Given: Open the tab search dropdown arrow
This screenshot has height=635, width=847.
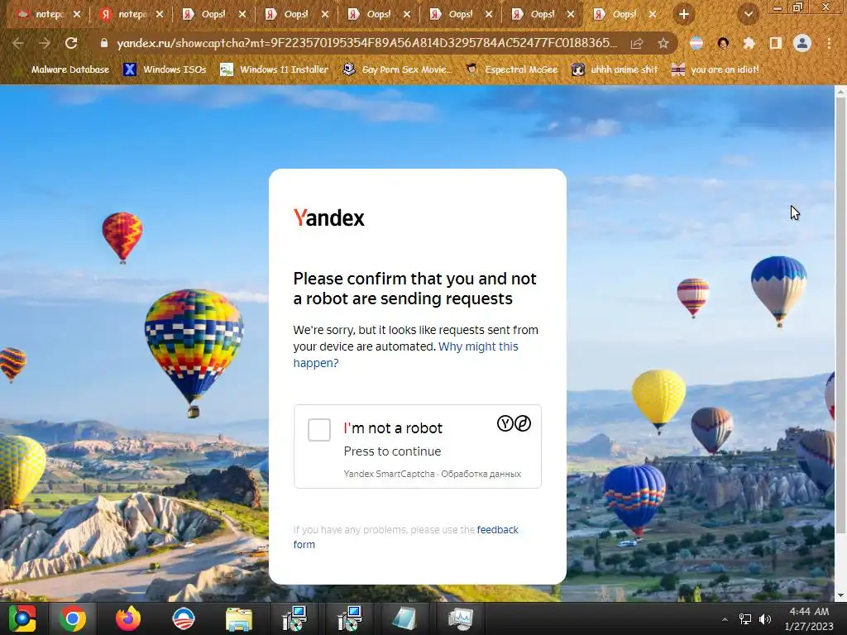Looking at the screenshot, I should [x=748, y=15].
